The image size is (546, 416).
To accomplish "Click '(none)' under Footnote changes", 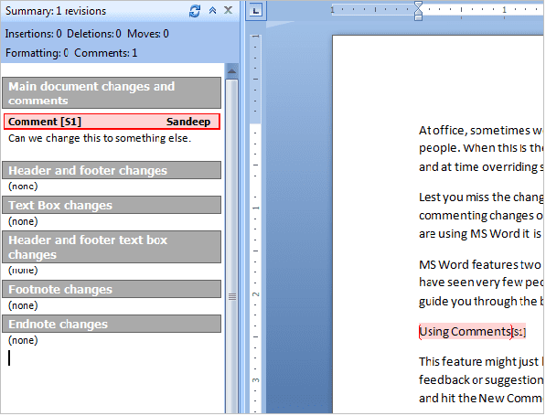I will click(x=23, y=305).
